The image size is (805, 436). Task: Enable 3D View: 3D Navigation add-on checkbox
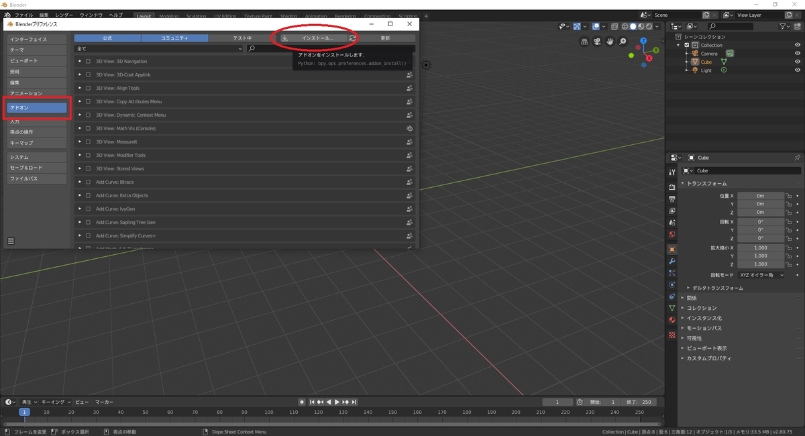pyautogui.click(x=88, y=61)
